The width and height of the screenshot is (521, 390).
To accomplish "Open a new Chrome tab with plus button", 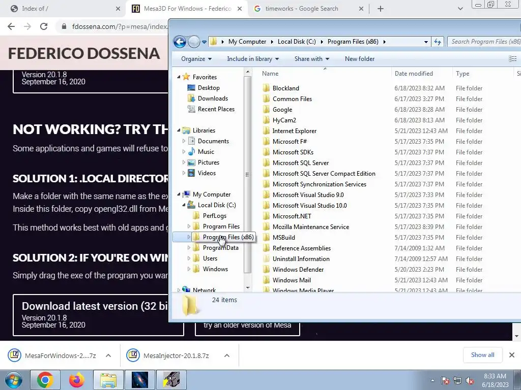I will click(381, 9).
